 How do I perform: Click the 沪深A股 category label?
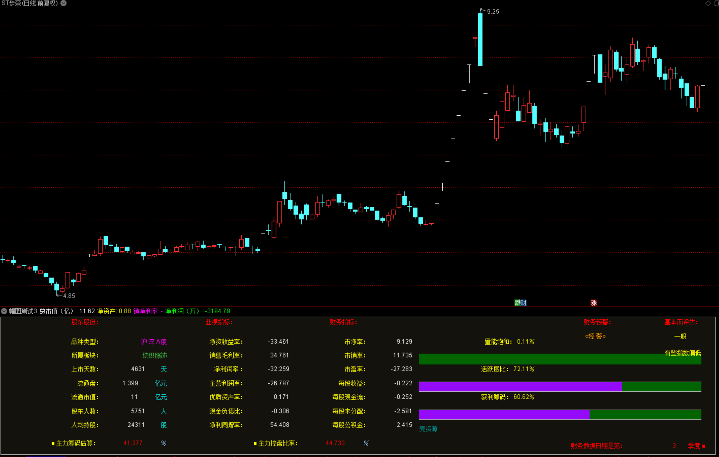[154, 342]
